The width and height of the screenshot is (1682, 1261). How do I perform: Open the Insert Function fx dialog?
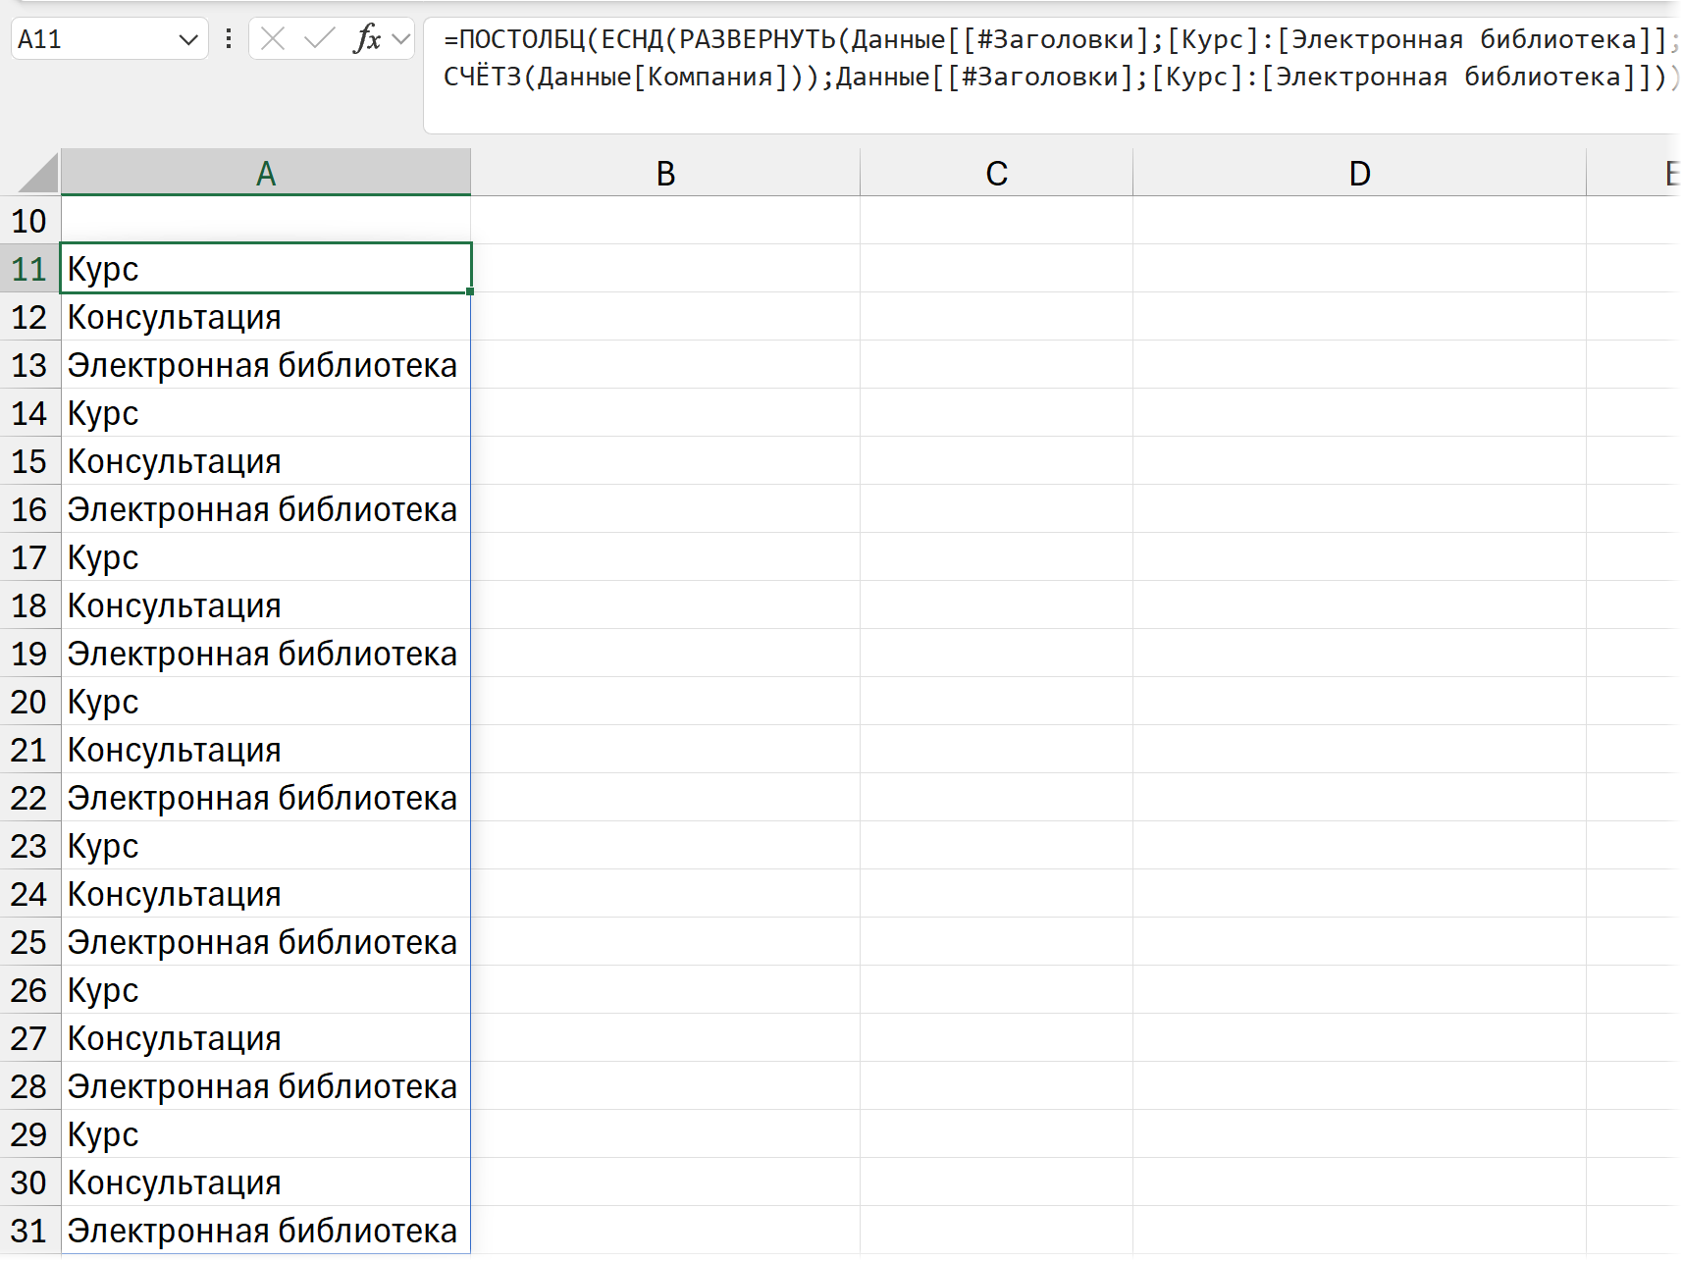(x=367, y=39)
